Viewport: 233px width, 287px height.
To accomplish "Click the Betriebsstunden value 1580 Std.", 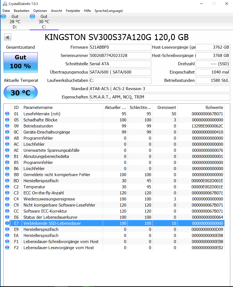I will tap(213, 80).
